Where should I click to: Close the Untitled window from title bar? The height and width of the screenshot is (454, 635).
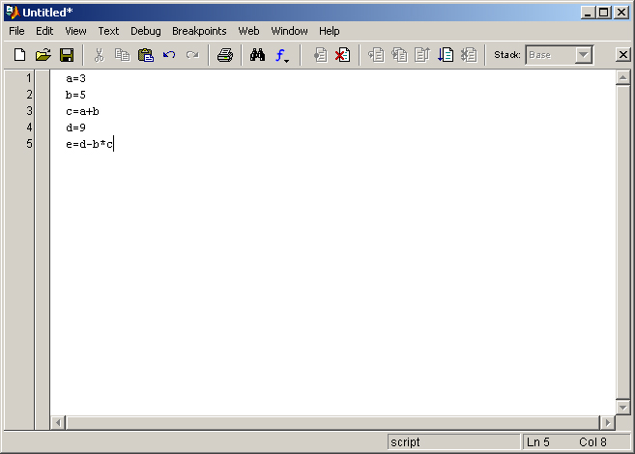coord(621,13)
